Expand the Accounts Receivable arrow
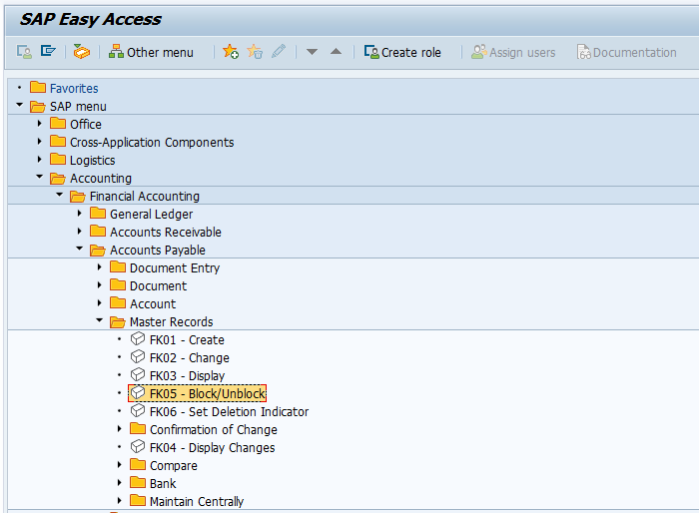This screenshot has height=513, width=699. (x=79, y=231)
